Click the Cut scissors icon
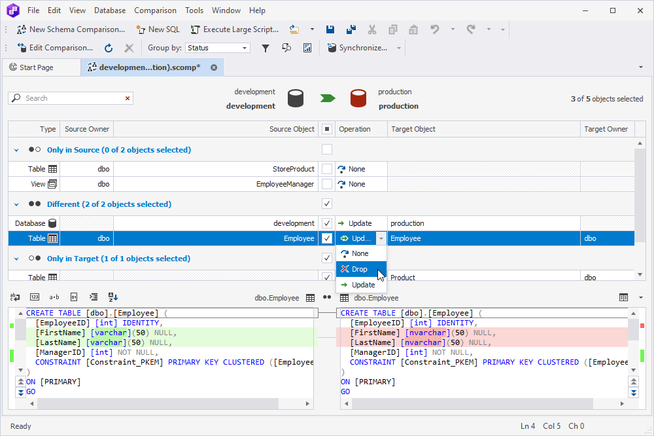This screenshot has height=436, width=654. point(372,29)
